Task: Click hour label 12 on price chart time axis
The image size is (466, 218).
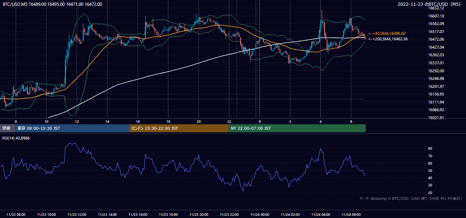Action: [77, 121]
